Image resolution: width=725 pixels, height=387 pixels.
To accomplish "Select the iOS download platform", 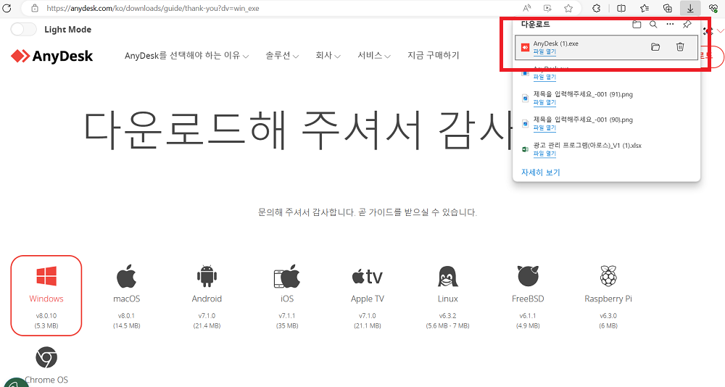I will coord(287,296).
